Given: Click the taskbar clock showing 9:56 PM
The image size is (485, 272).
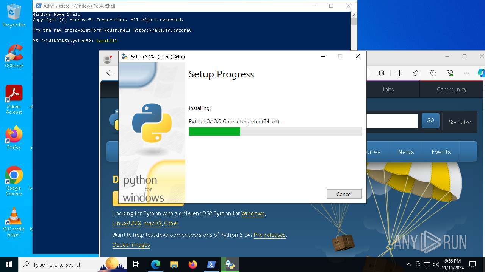Looking at the screenshot, I should click(x=452, y=264).
